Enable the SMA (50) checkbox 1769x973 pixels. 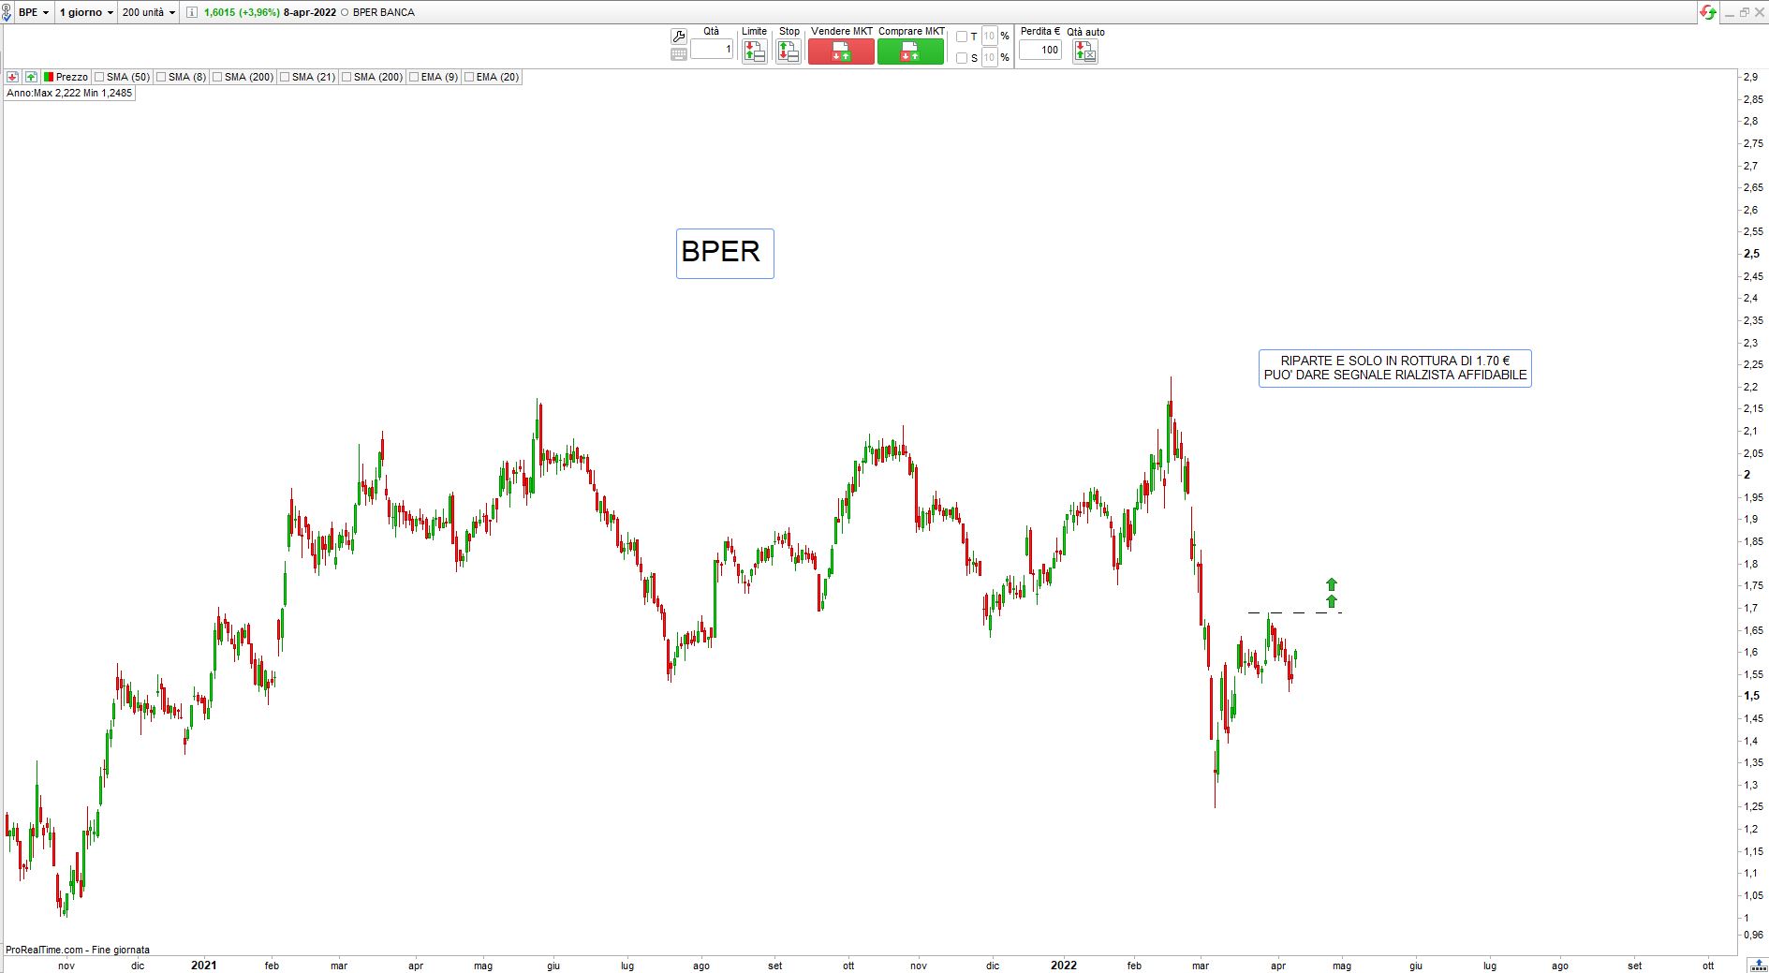(x=99, y=77)
